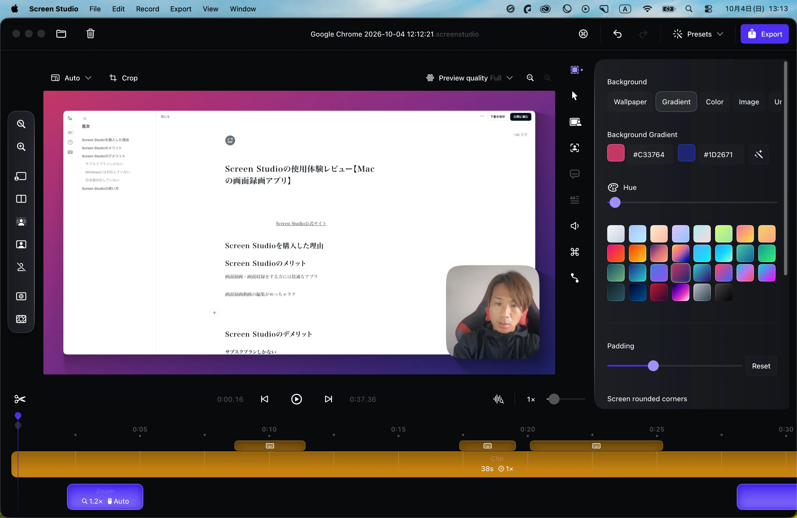This screenshot has width=797, height=518.
Task: Open the View menu
Action: (210, 9)
